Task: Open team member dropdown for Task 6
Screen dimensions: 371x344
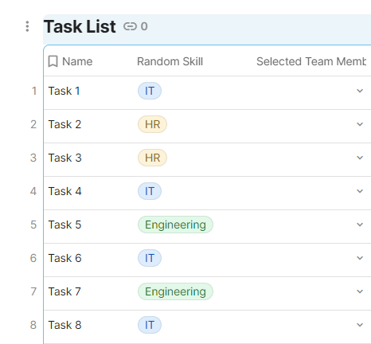Action: point(360,258)
